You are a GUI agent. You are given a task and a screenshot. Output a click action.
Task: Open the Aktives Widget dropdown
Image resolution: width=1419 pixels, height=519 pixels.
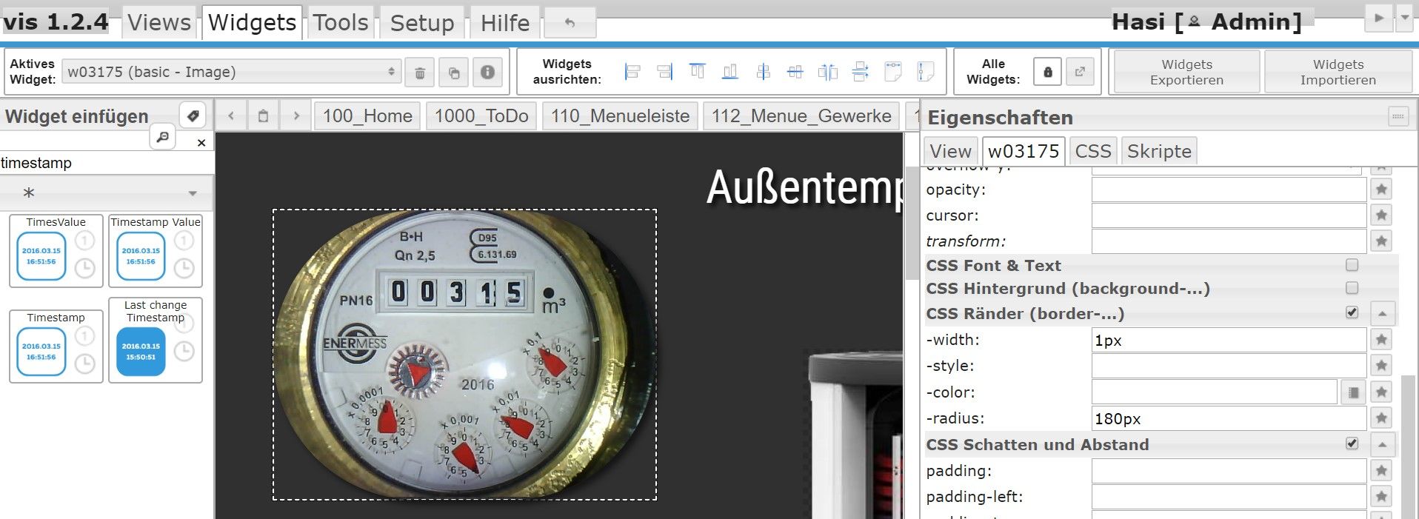coord(231,72)
